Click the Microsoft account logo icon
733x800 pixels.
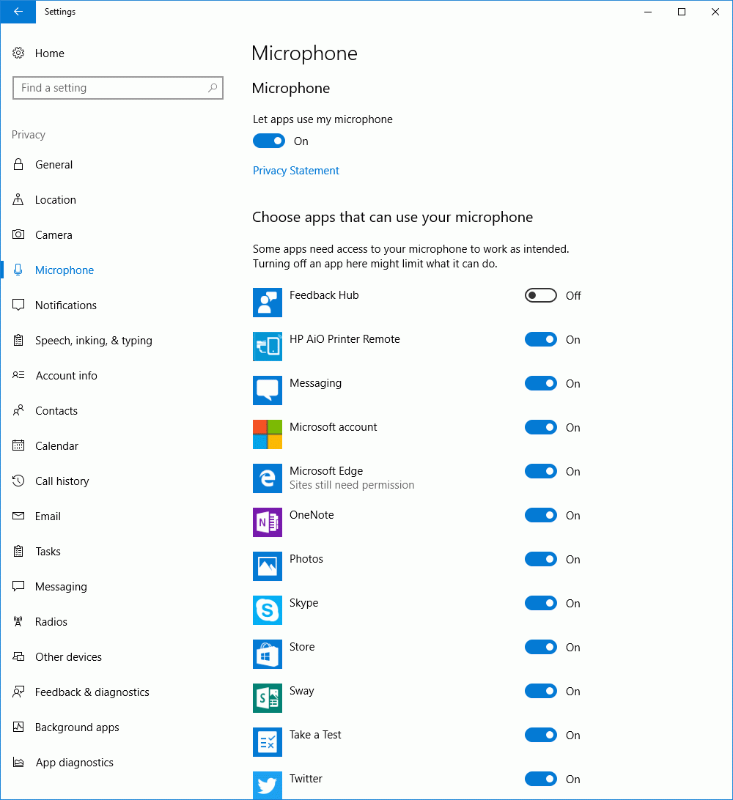coord(267,434)
